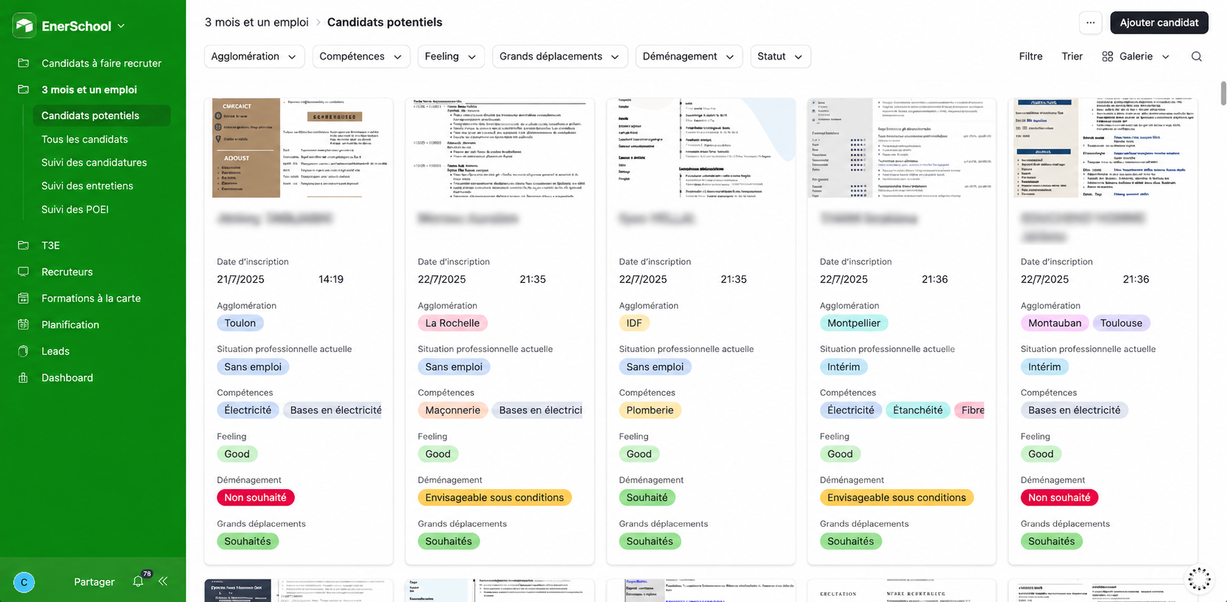
Task: Open the Compétences filter dropdown
Action: (x=361, y=56)
